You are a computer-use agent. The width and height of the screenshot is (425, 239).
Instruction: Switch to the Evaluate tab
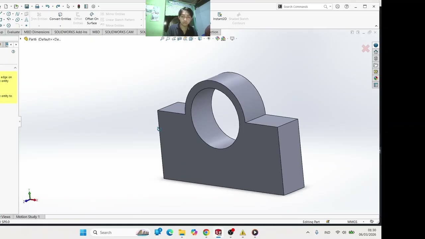[13, 32]
